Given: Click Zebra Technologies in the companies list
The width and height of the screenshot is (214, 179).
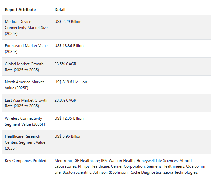Looking at the screenshot, I should tap(180, 172).
